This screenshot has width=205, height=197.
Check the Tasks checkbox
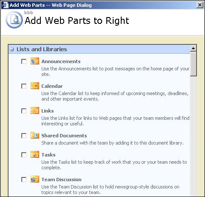click(24, 155)
